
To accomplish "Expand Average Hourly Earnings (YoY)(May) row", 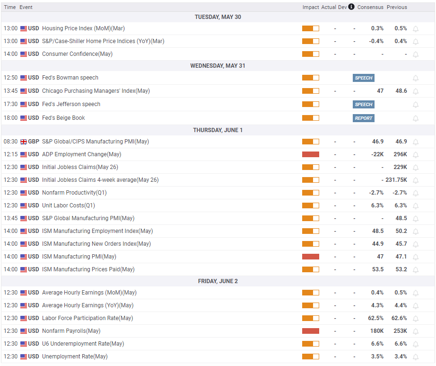I will point(88,305).
